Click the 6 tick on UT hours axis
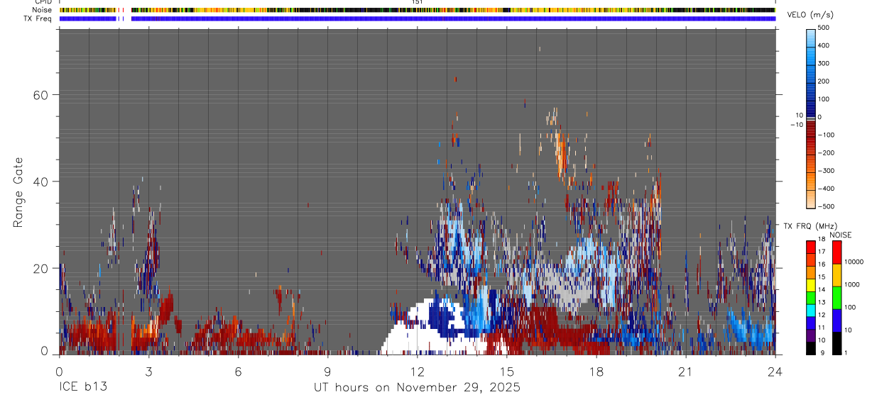 pyautogui.click(x=238, y=371)
